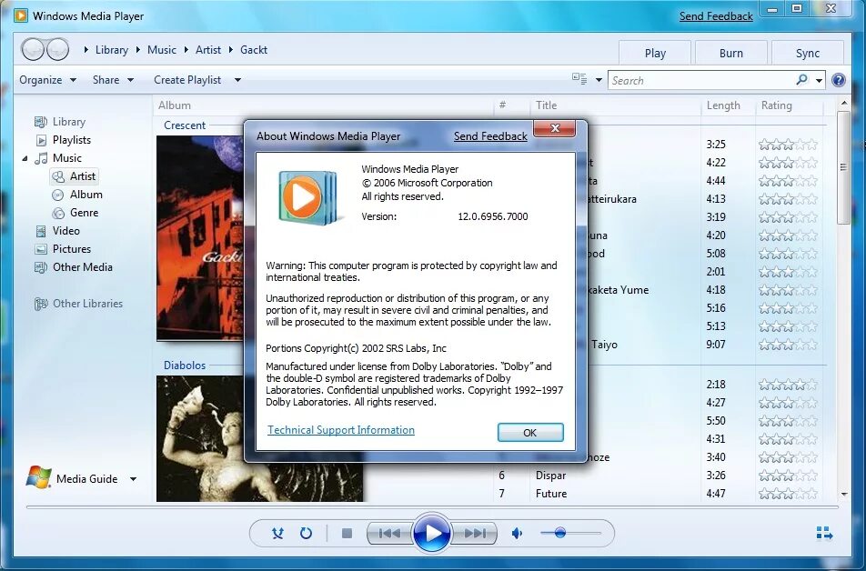This screenshot has width=866, height=571.
Task: Turn on repeat playback
Action: coord(306,533)
